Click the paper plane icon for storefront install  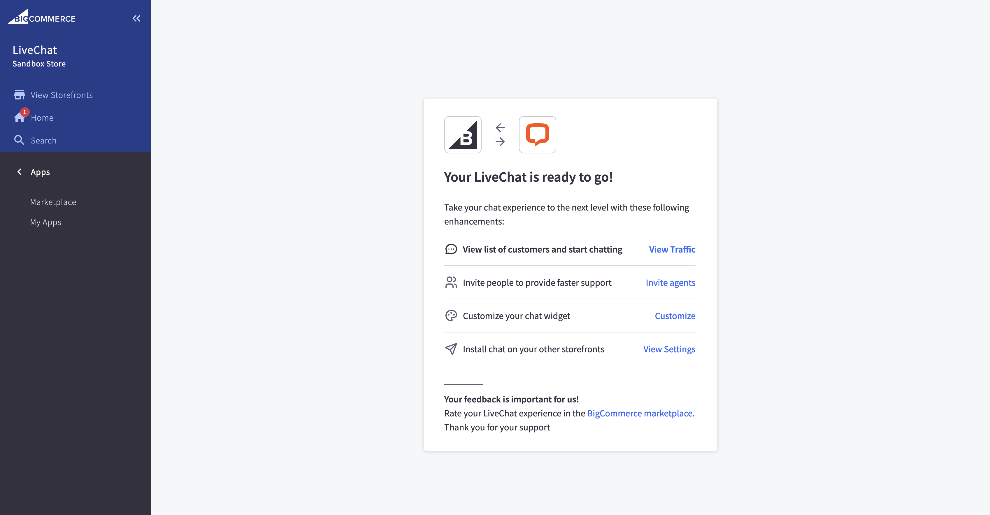pyautogui.click(x=451, y=349)
